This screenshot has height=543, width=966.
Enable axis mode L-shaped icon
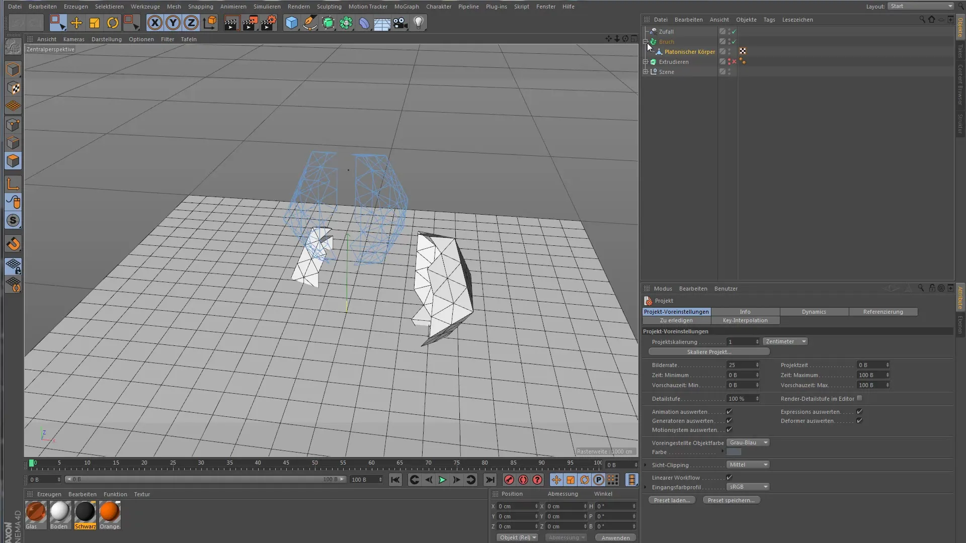point(14,184)
